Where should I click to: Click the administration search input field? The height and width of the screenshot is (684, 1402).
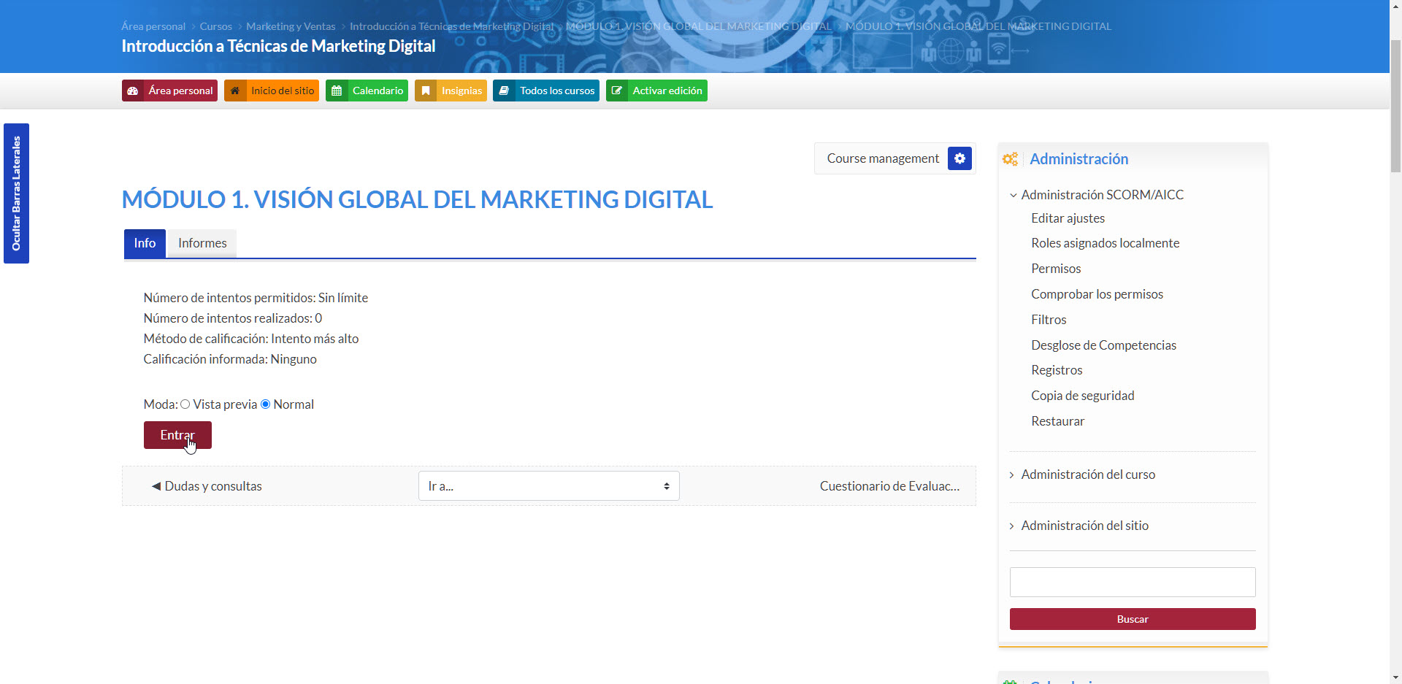[1132, 582]
